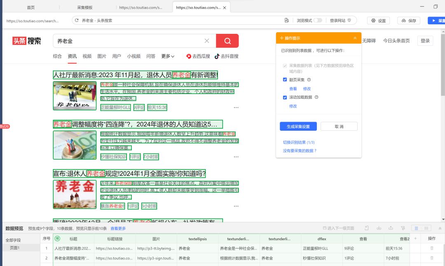
Task: Open first article thumbnail 养老保险
Action: 75,96
